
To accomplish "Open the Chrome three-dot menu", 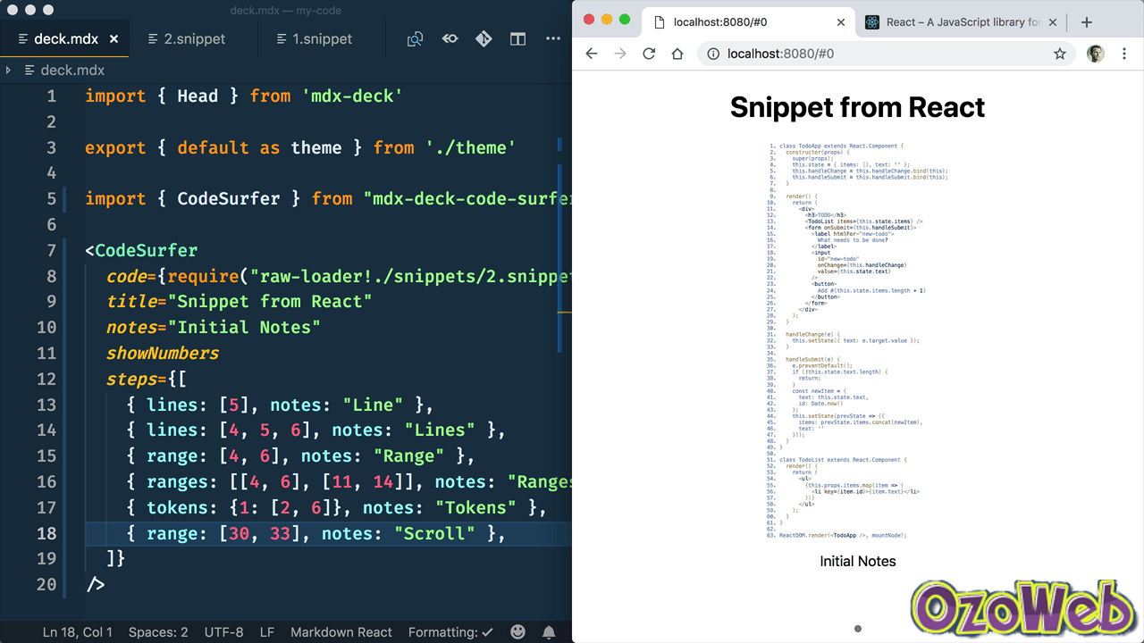I will click(x=1124, y=54).
